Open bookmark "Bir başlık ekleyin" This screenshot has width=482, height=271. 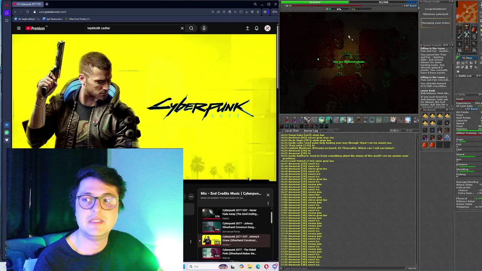click(27, 19)
